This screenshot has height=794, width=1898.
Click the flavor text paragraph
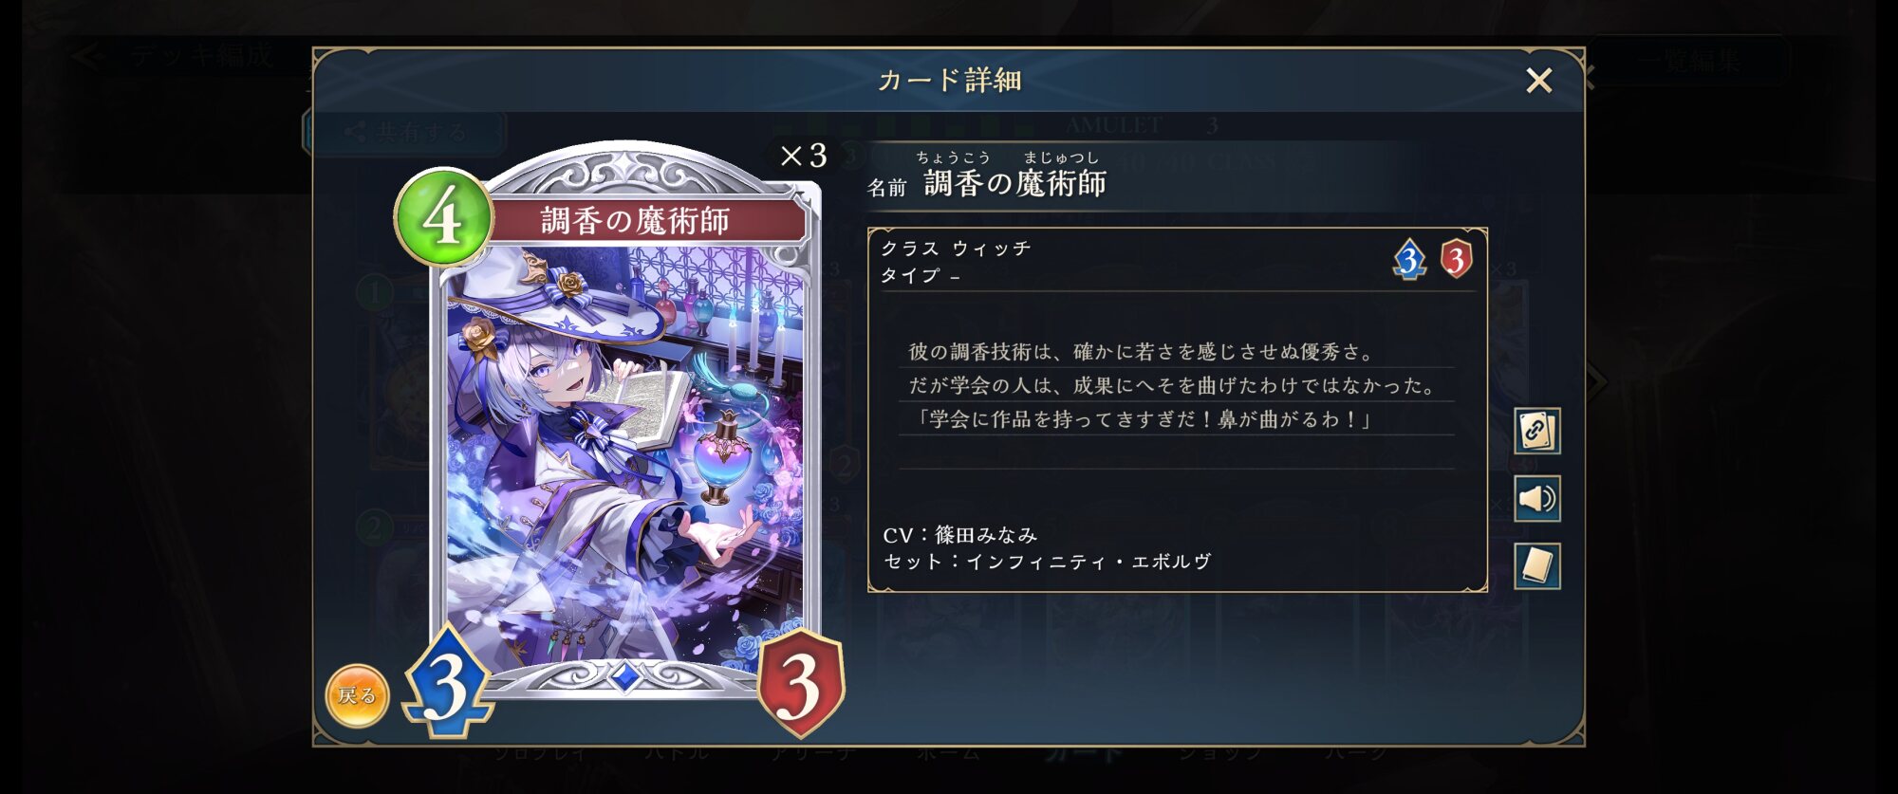pyautogui.click(x=1175, y=385)
